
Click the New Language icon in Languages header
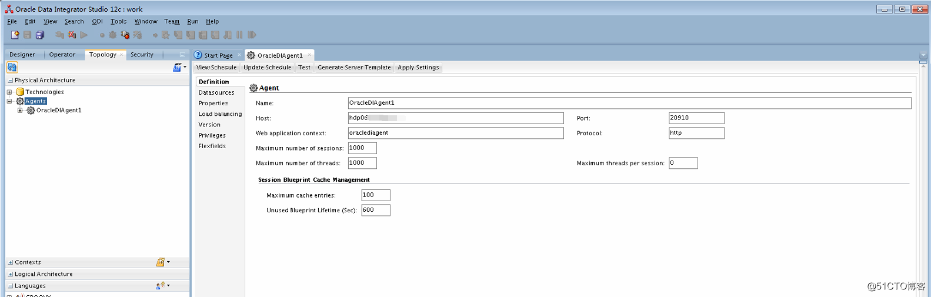click(x=160, y=286)
